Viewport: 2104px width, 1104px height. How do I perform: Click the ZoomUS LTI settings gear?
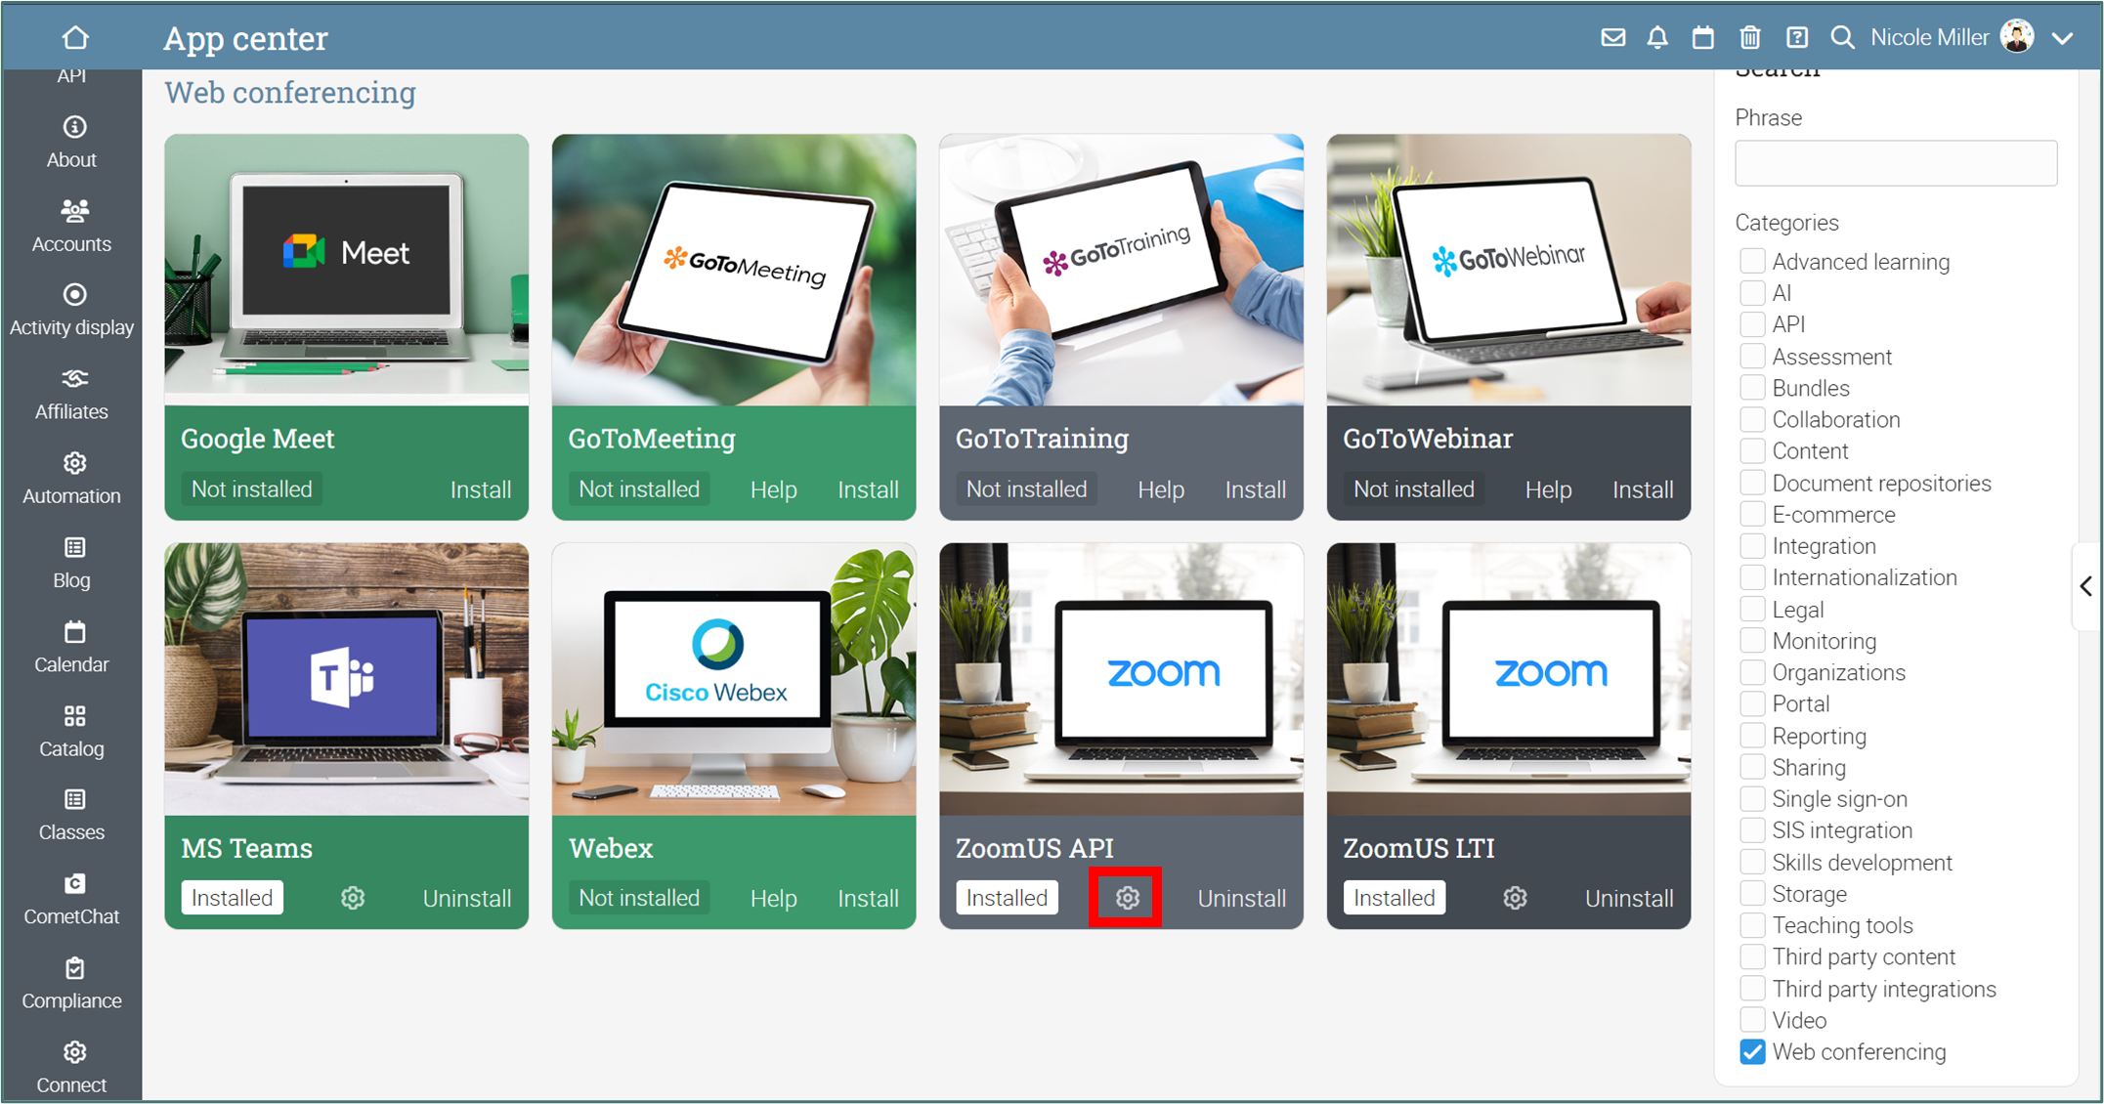tap(1515, 898)
